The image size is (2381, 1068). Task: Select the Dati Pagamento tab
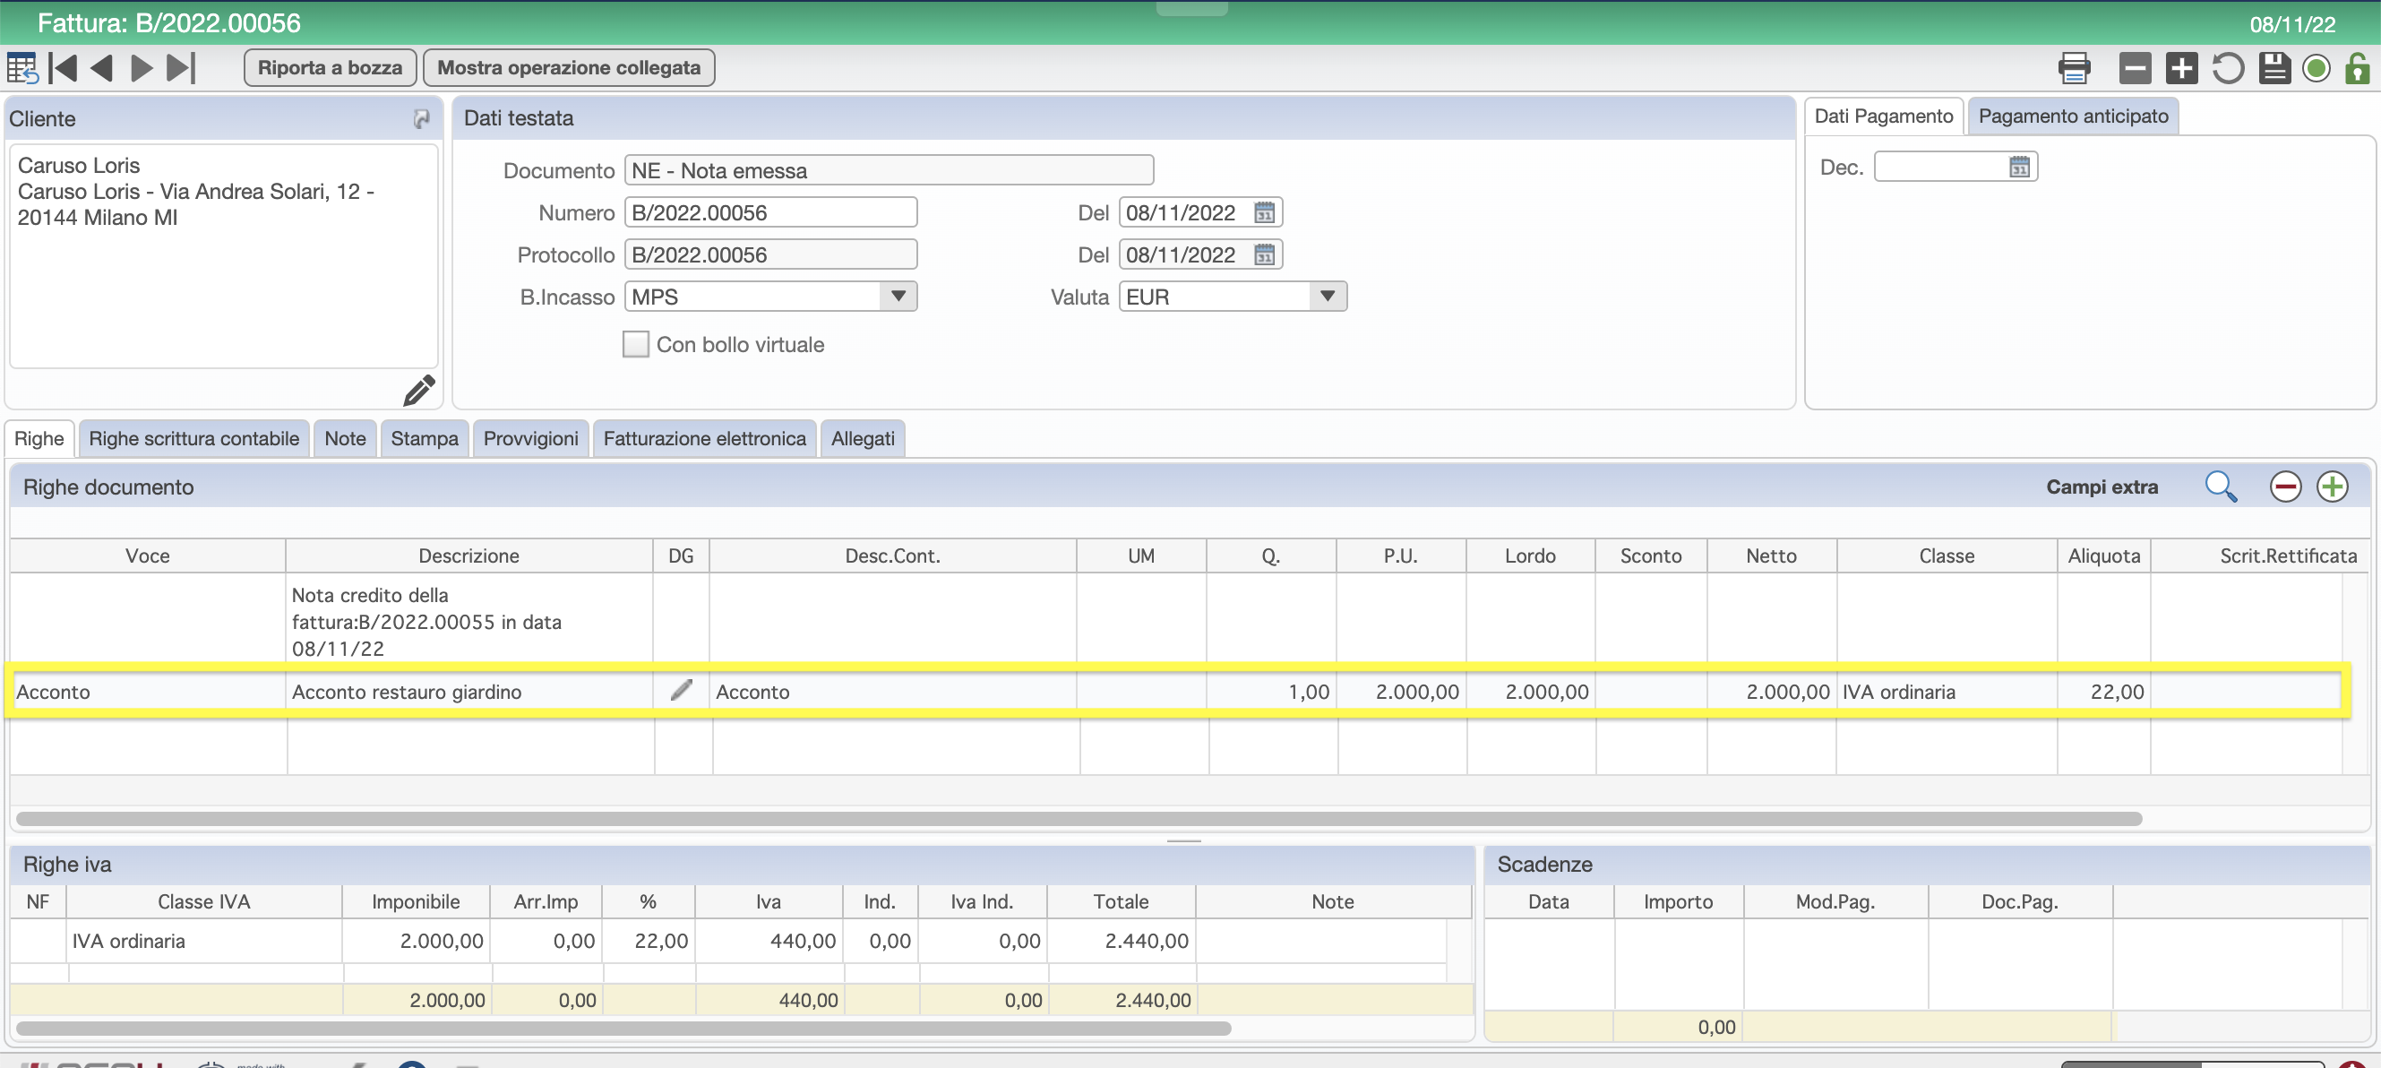click(x=1883, y=116)
